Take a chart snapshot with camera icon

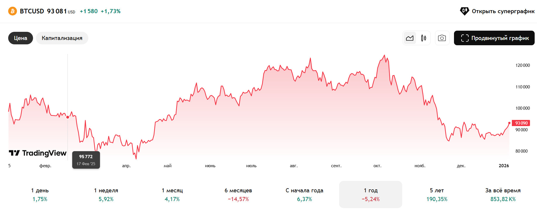[x=442, y=38]
